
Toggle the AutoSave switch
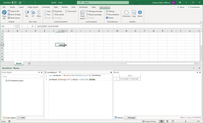tap(14, 3)
